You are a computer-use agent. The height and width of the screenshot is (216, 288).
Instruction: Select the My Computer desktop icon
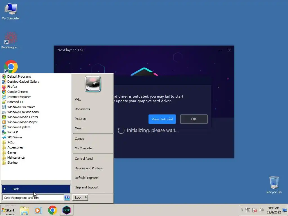pos(11,11)
